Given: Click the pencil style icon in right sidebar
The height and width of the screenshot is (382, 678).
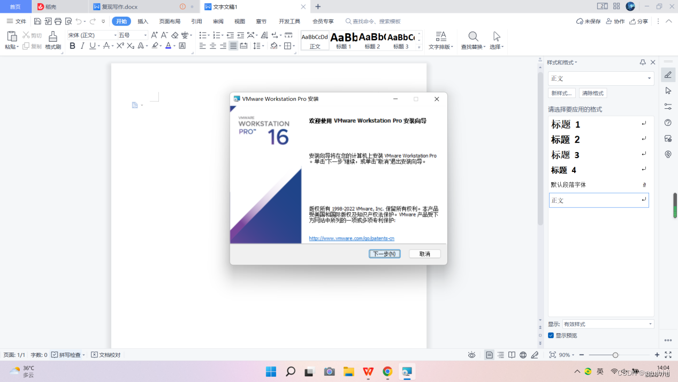Looking at the screenshot, I should click(x=668, y=75).
